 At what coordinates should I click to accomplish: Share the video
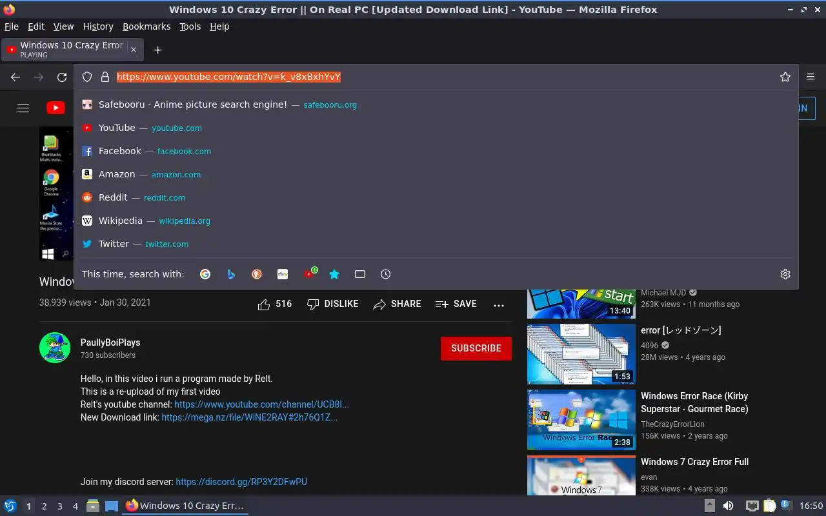[397, 304]
